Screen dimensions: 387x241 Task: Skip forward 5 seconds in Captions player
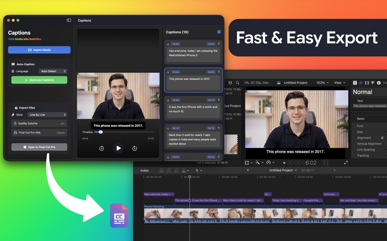pos(134,148)
